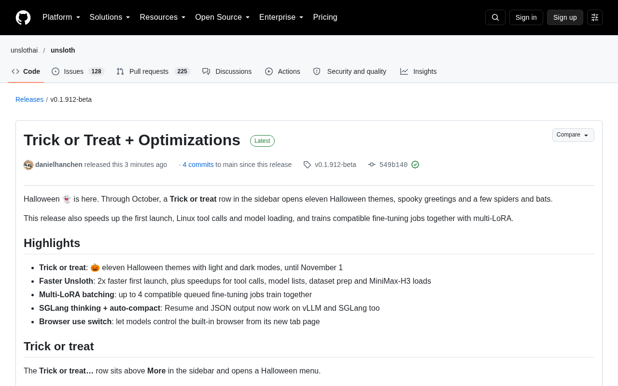Click the commit icon beside 549b140
This screenshot has height=386, width=618.
point(372,165)
